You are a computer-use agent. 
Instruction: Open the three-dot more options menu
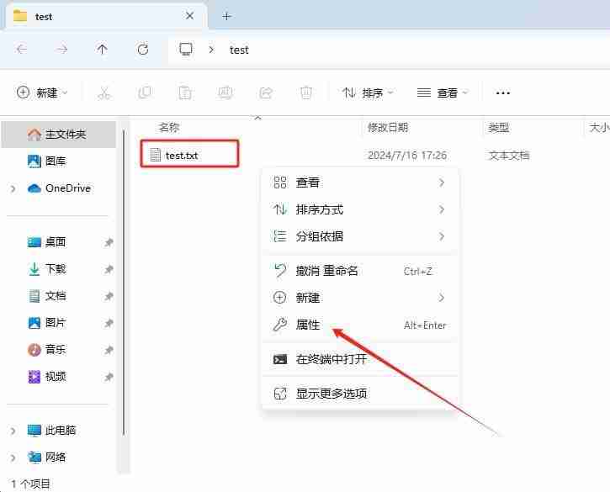[502, 93]
